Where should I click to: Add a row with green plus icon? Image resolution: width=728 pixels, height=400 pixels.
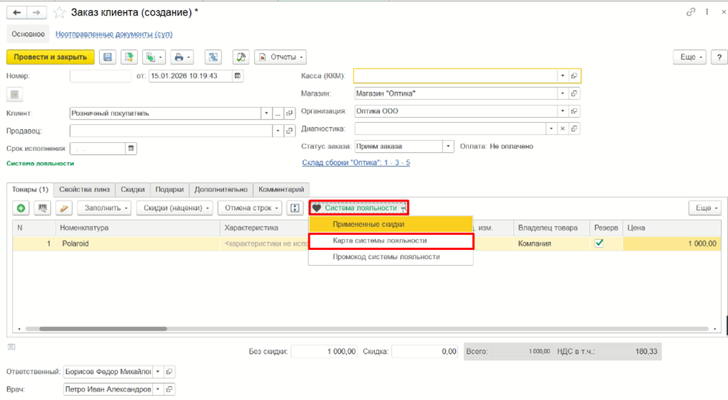pos(21,208)
